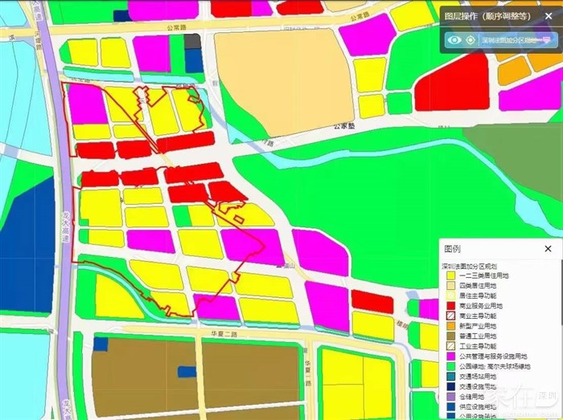Toggle the layer visibility eye icon
Screen dimensions: 563x420
point(454,39)
